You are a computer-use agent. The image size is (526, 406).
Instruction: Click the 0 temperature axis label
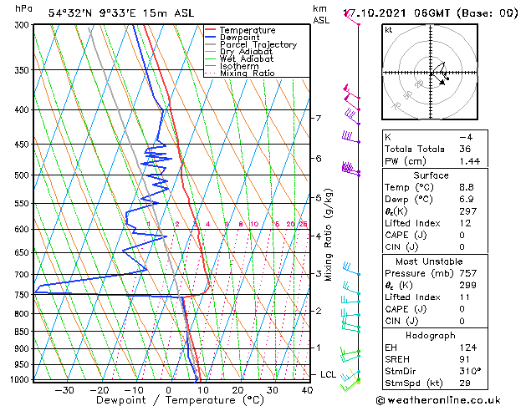click(168, 390)
